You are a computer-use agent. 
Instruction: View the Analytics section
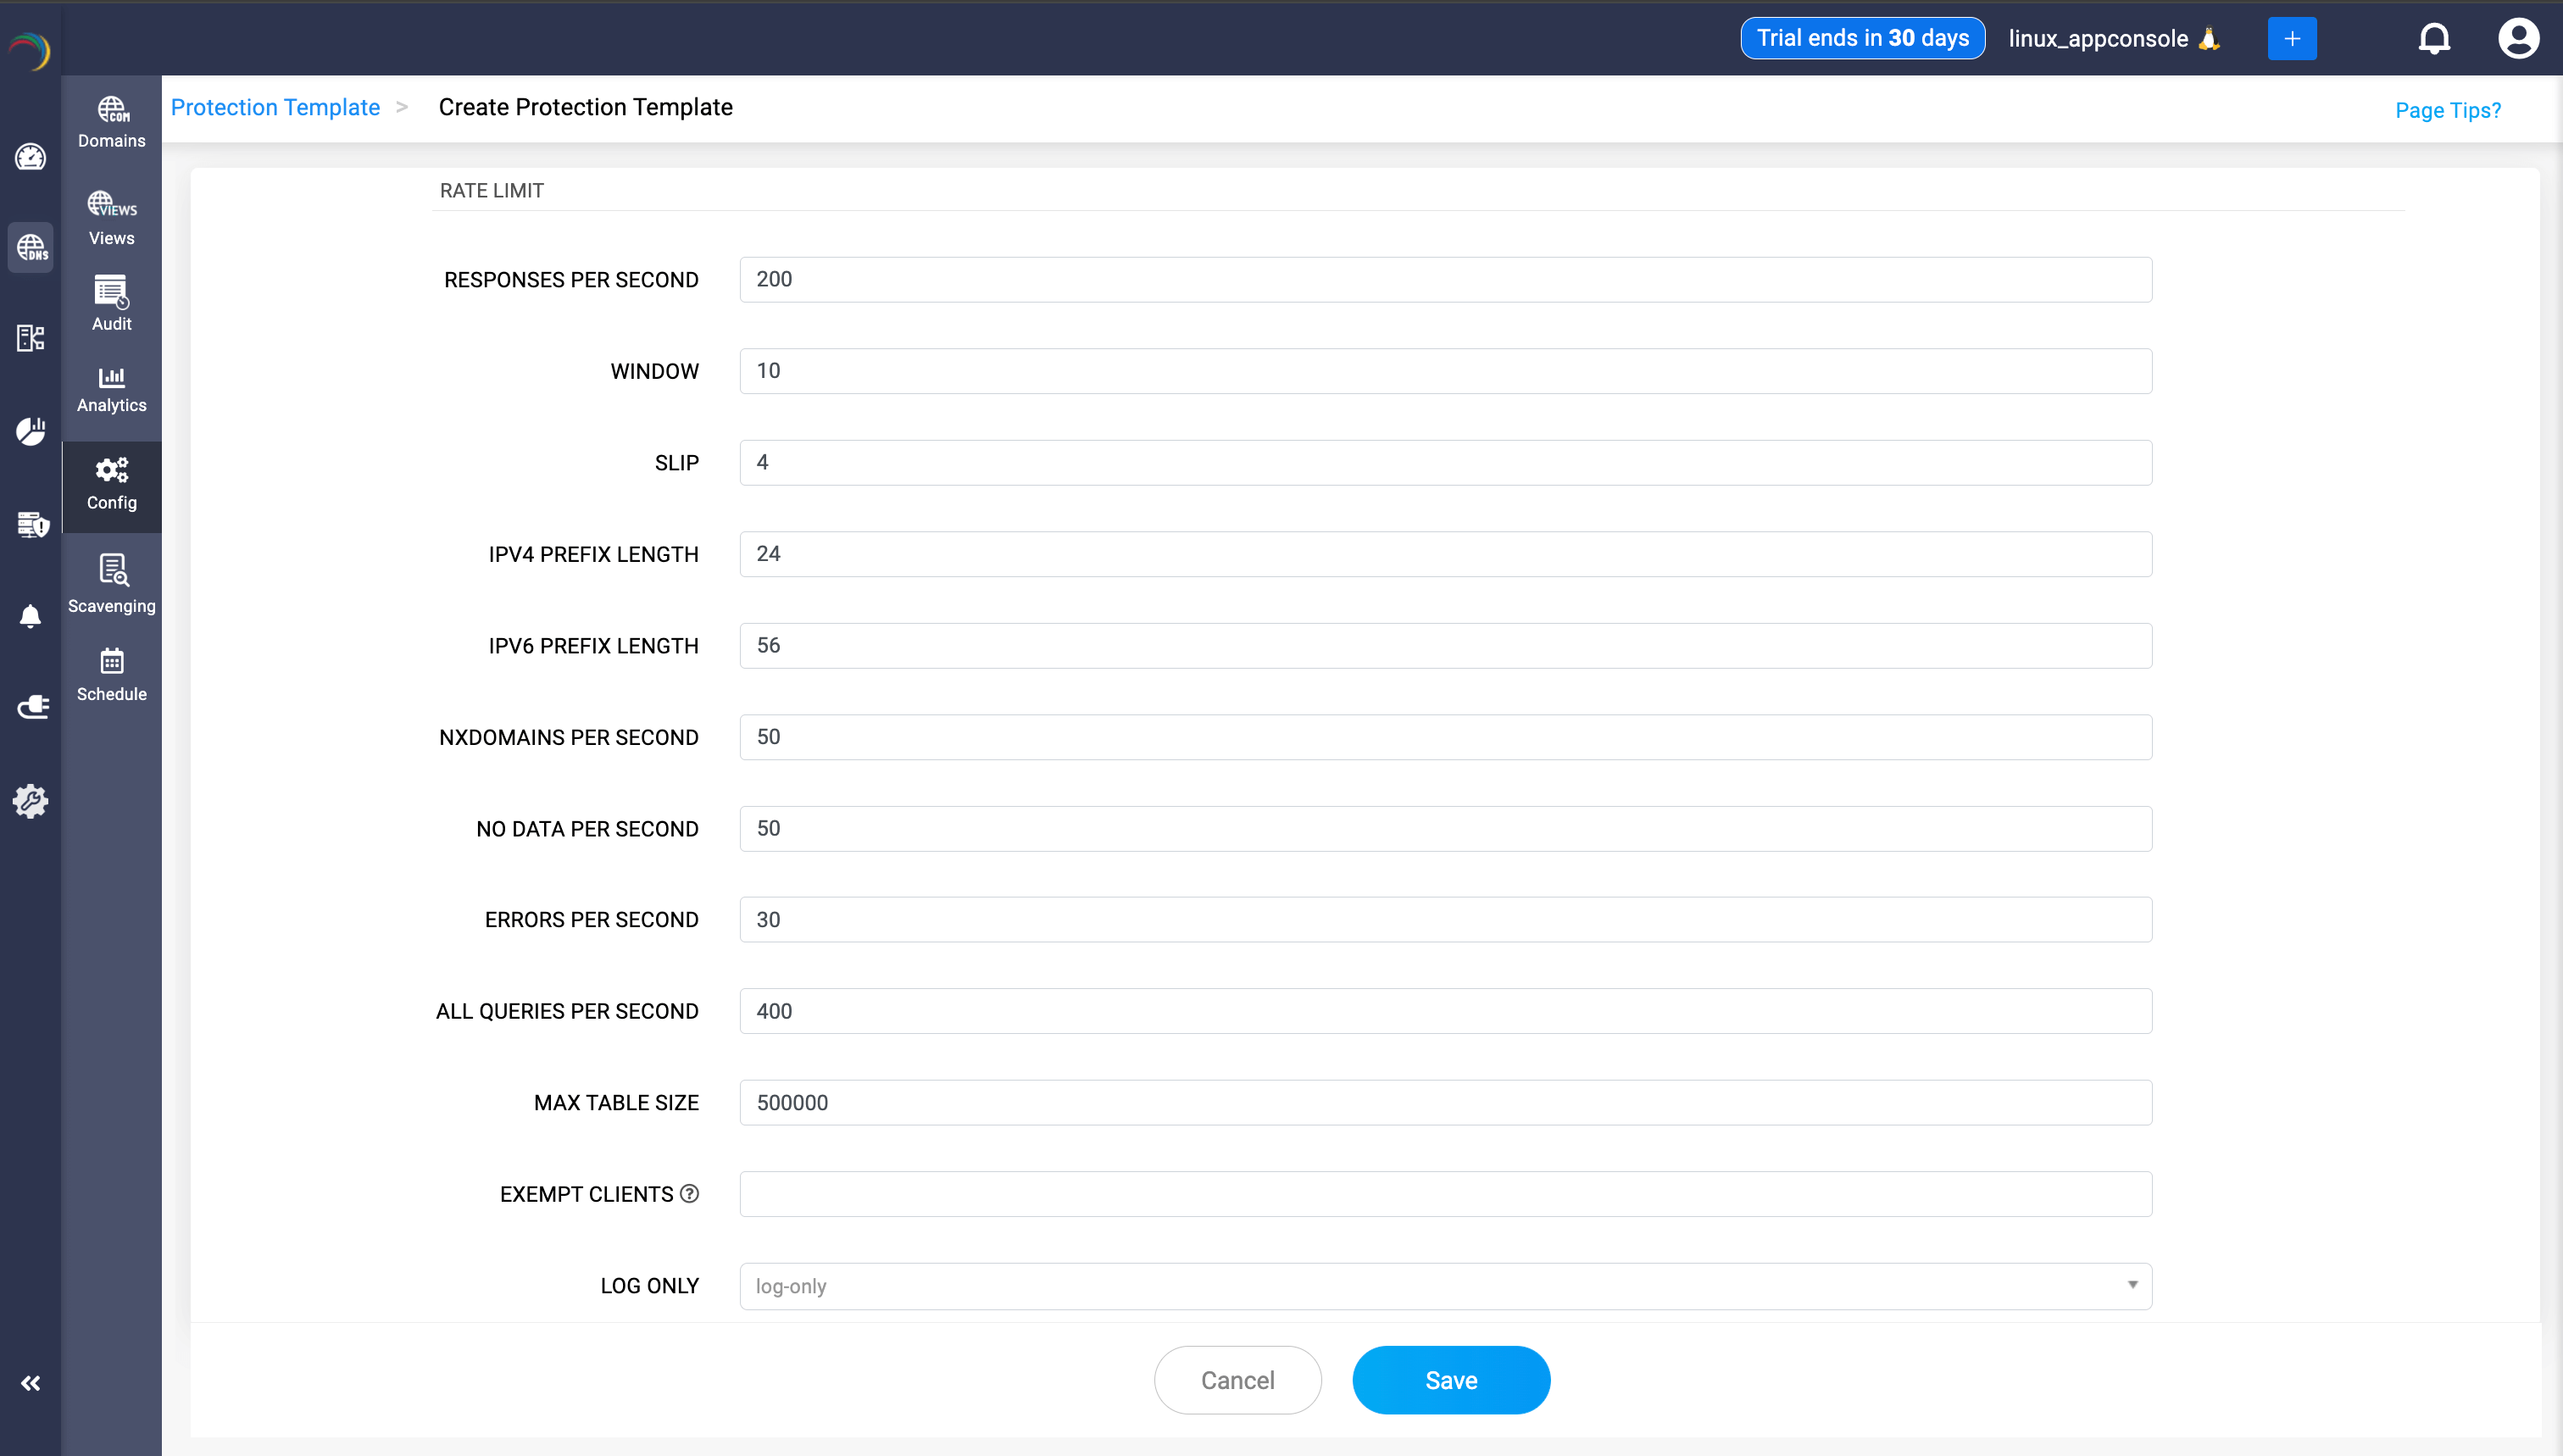tap(111, 390)
